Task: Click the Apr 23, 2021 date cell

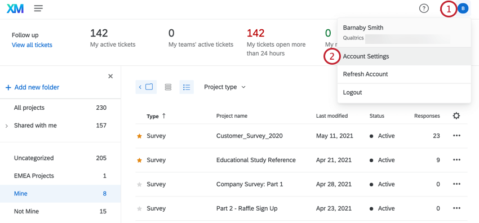Action: pos(334,208)
